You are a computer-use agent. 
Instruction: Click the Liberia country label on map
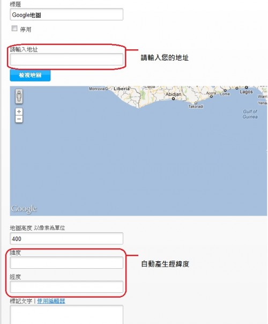[122, 89]
